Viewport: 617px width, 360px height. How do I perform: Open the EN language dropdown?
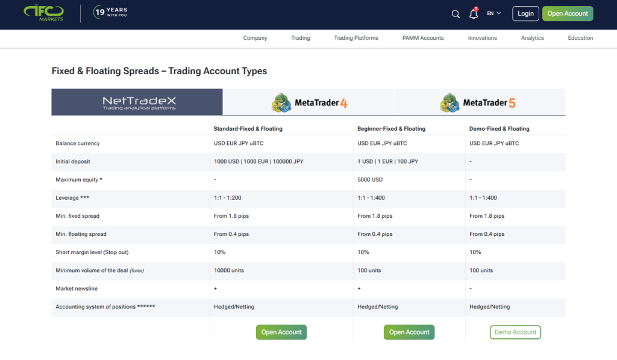click(x=494, y=13)
